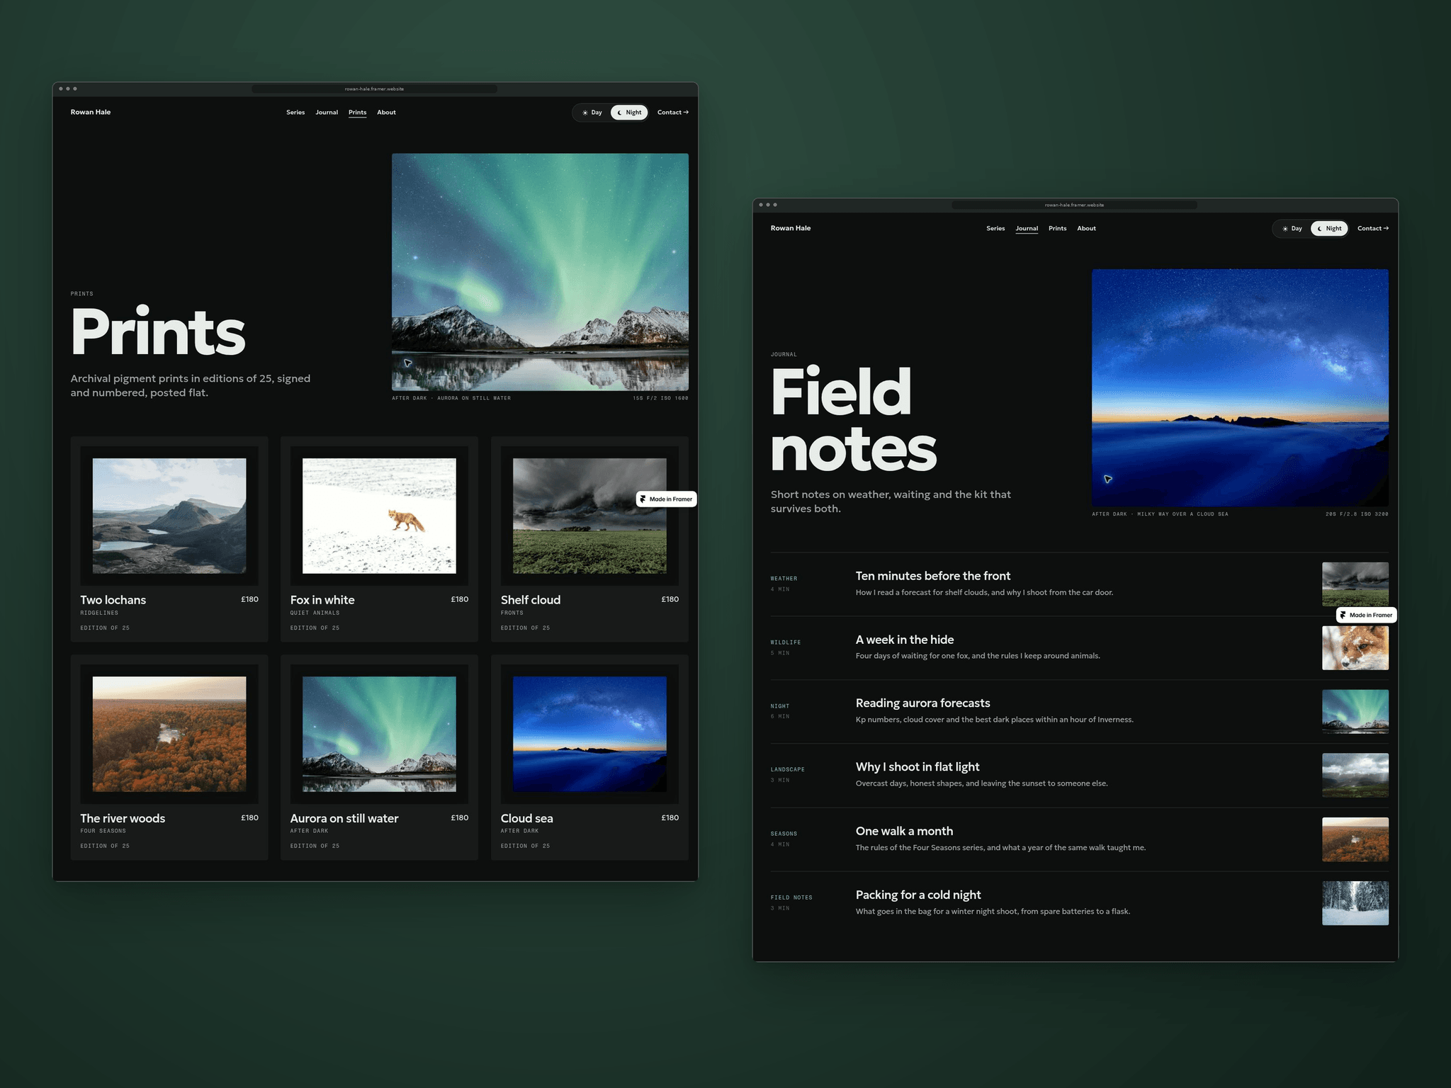Switch to Day mode in Prints window
Screen dimensions: 1451x1088
pos(592,113)
